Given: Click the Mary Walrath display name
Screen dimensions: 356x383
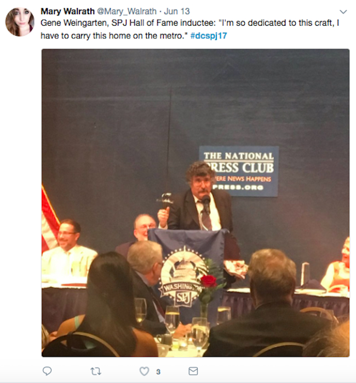Looking at the screenshot, I should click(x=67, y=12).
